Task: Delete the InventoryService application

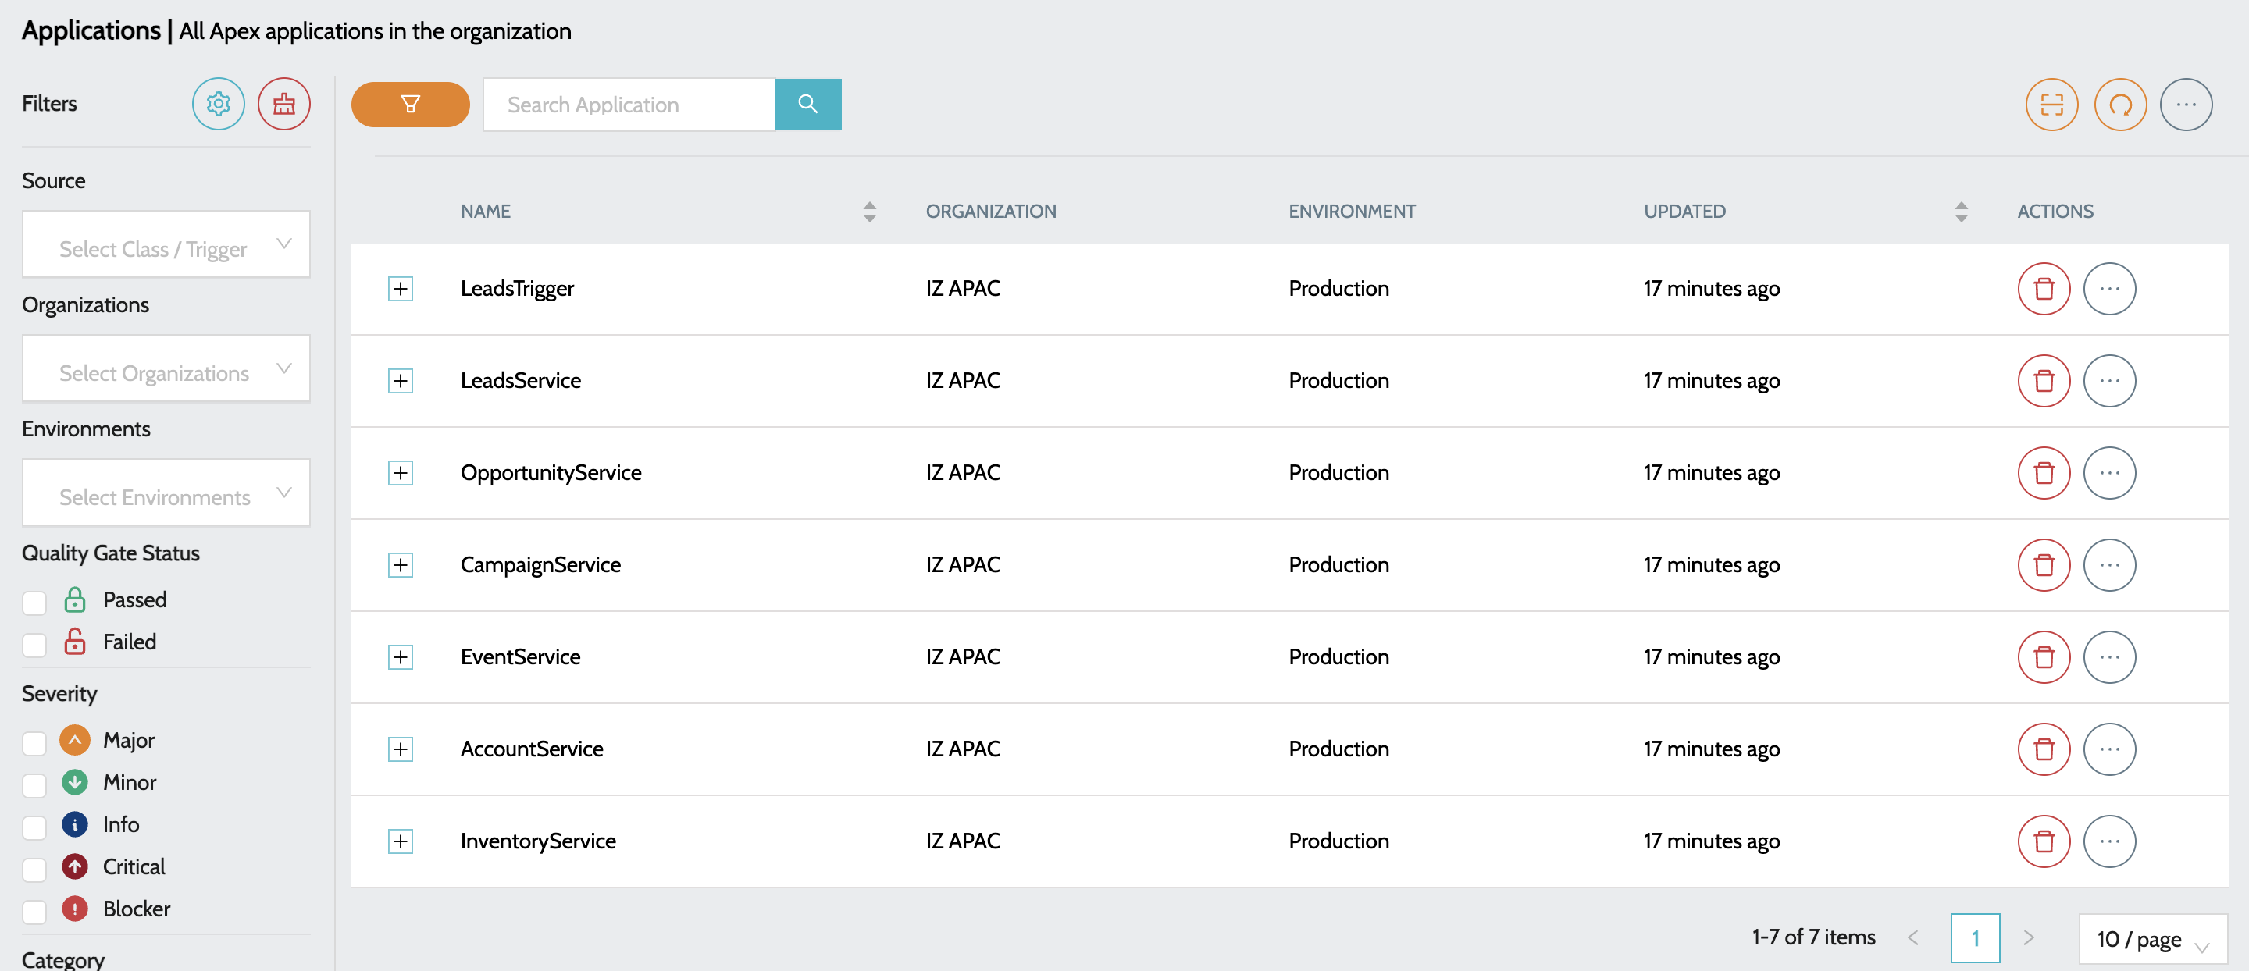Action: (x=2043, y=841)
